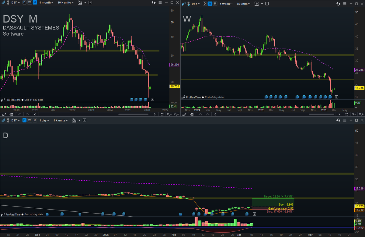The width and height of the screenshot is (365, 237).
Task: Click the 'Target: 22.20 (+17.43%)' label
Action: 278,196
